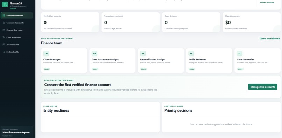Click the $0 material exposure value
Screen dimensions: 282x138
point(228,22)
